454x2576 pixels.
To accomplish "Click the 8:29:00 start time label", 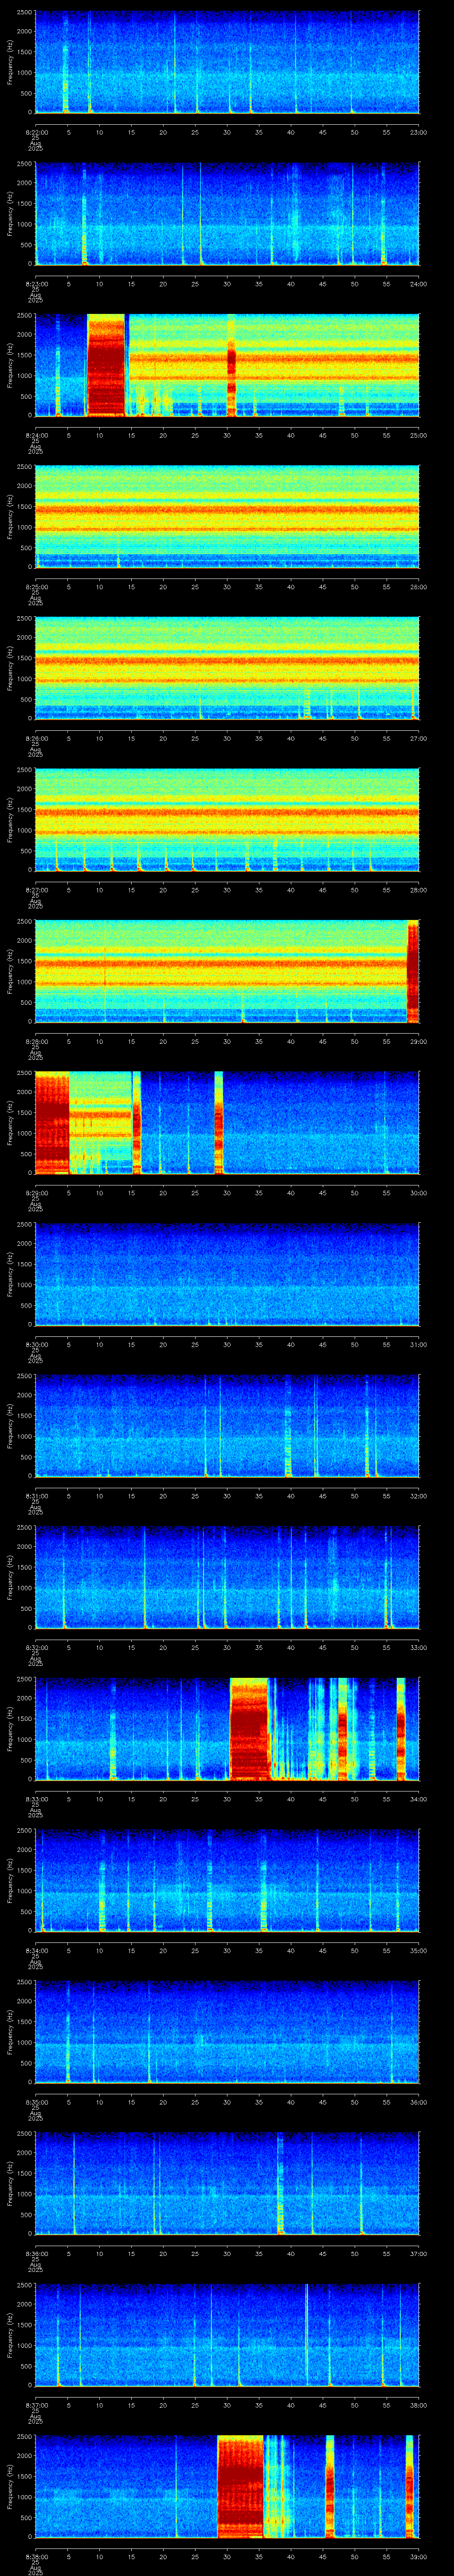I will coord(36,1194).
